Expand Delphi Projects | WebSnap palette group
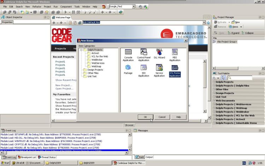 (214, 108)
